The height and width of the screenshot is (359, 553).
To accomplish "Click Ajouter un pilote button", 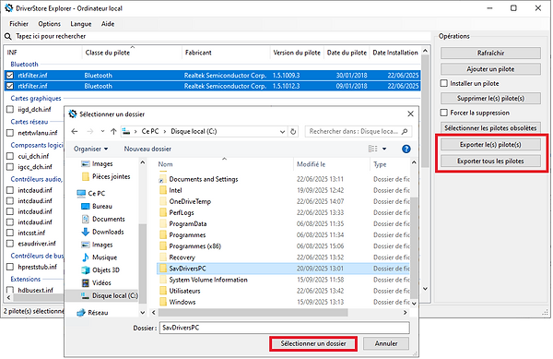I will [490, 69].
